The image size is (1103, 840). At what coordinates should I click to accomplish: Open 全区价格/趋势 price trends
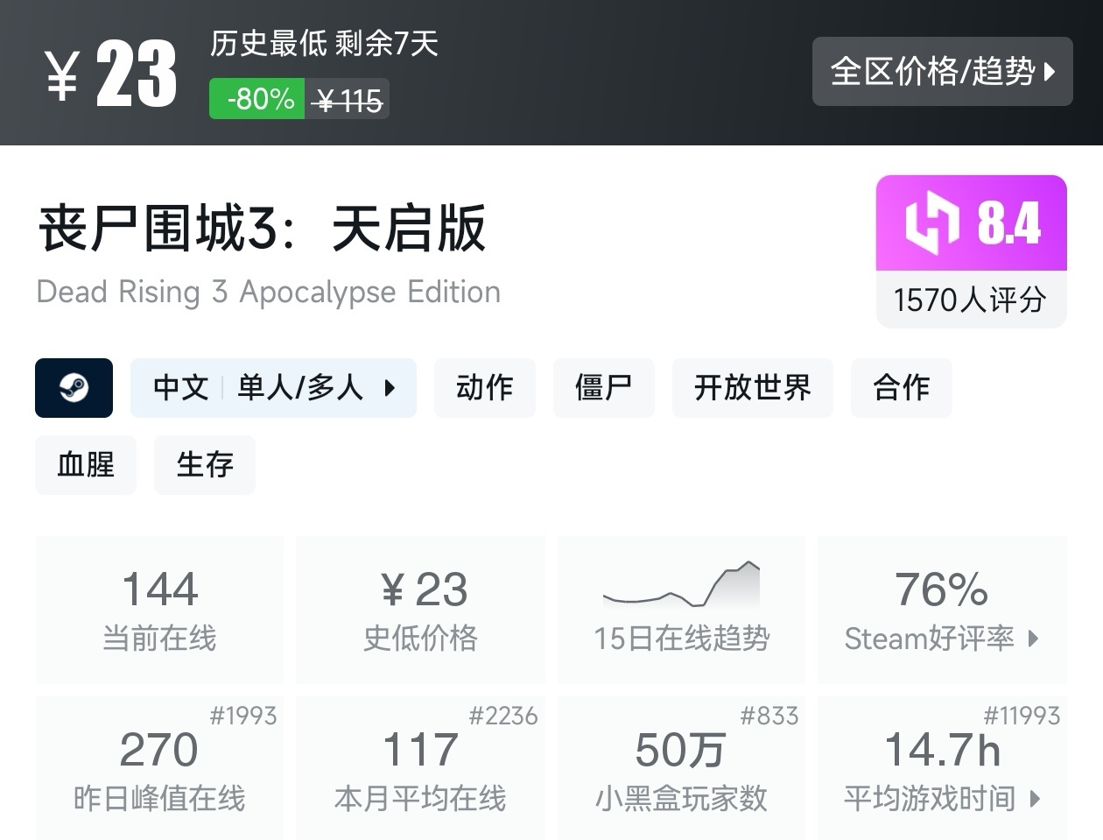coord(942,71)
